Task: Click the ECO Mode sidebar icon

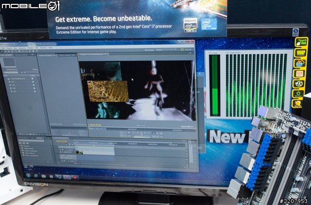Action: [x=299, y=74]
